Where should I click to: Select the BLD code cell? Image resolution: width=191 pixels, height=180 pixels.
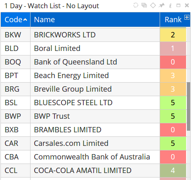pyautogui.click(x=15, y=48)
